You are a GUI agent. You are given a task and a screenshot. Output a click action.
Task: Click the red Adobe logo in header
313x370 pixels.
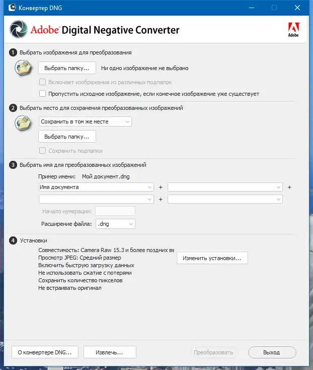[x=293, y=30]
